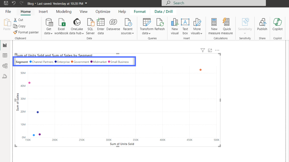The width and height of the screenshot is (289, 162).
Task: Cut the selected visual
Action: 18,20
